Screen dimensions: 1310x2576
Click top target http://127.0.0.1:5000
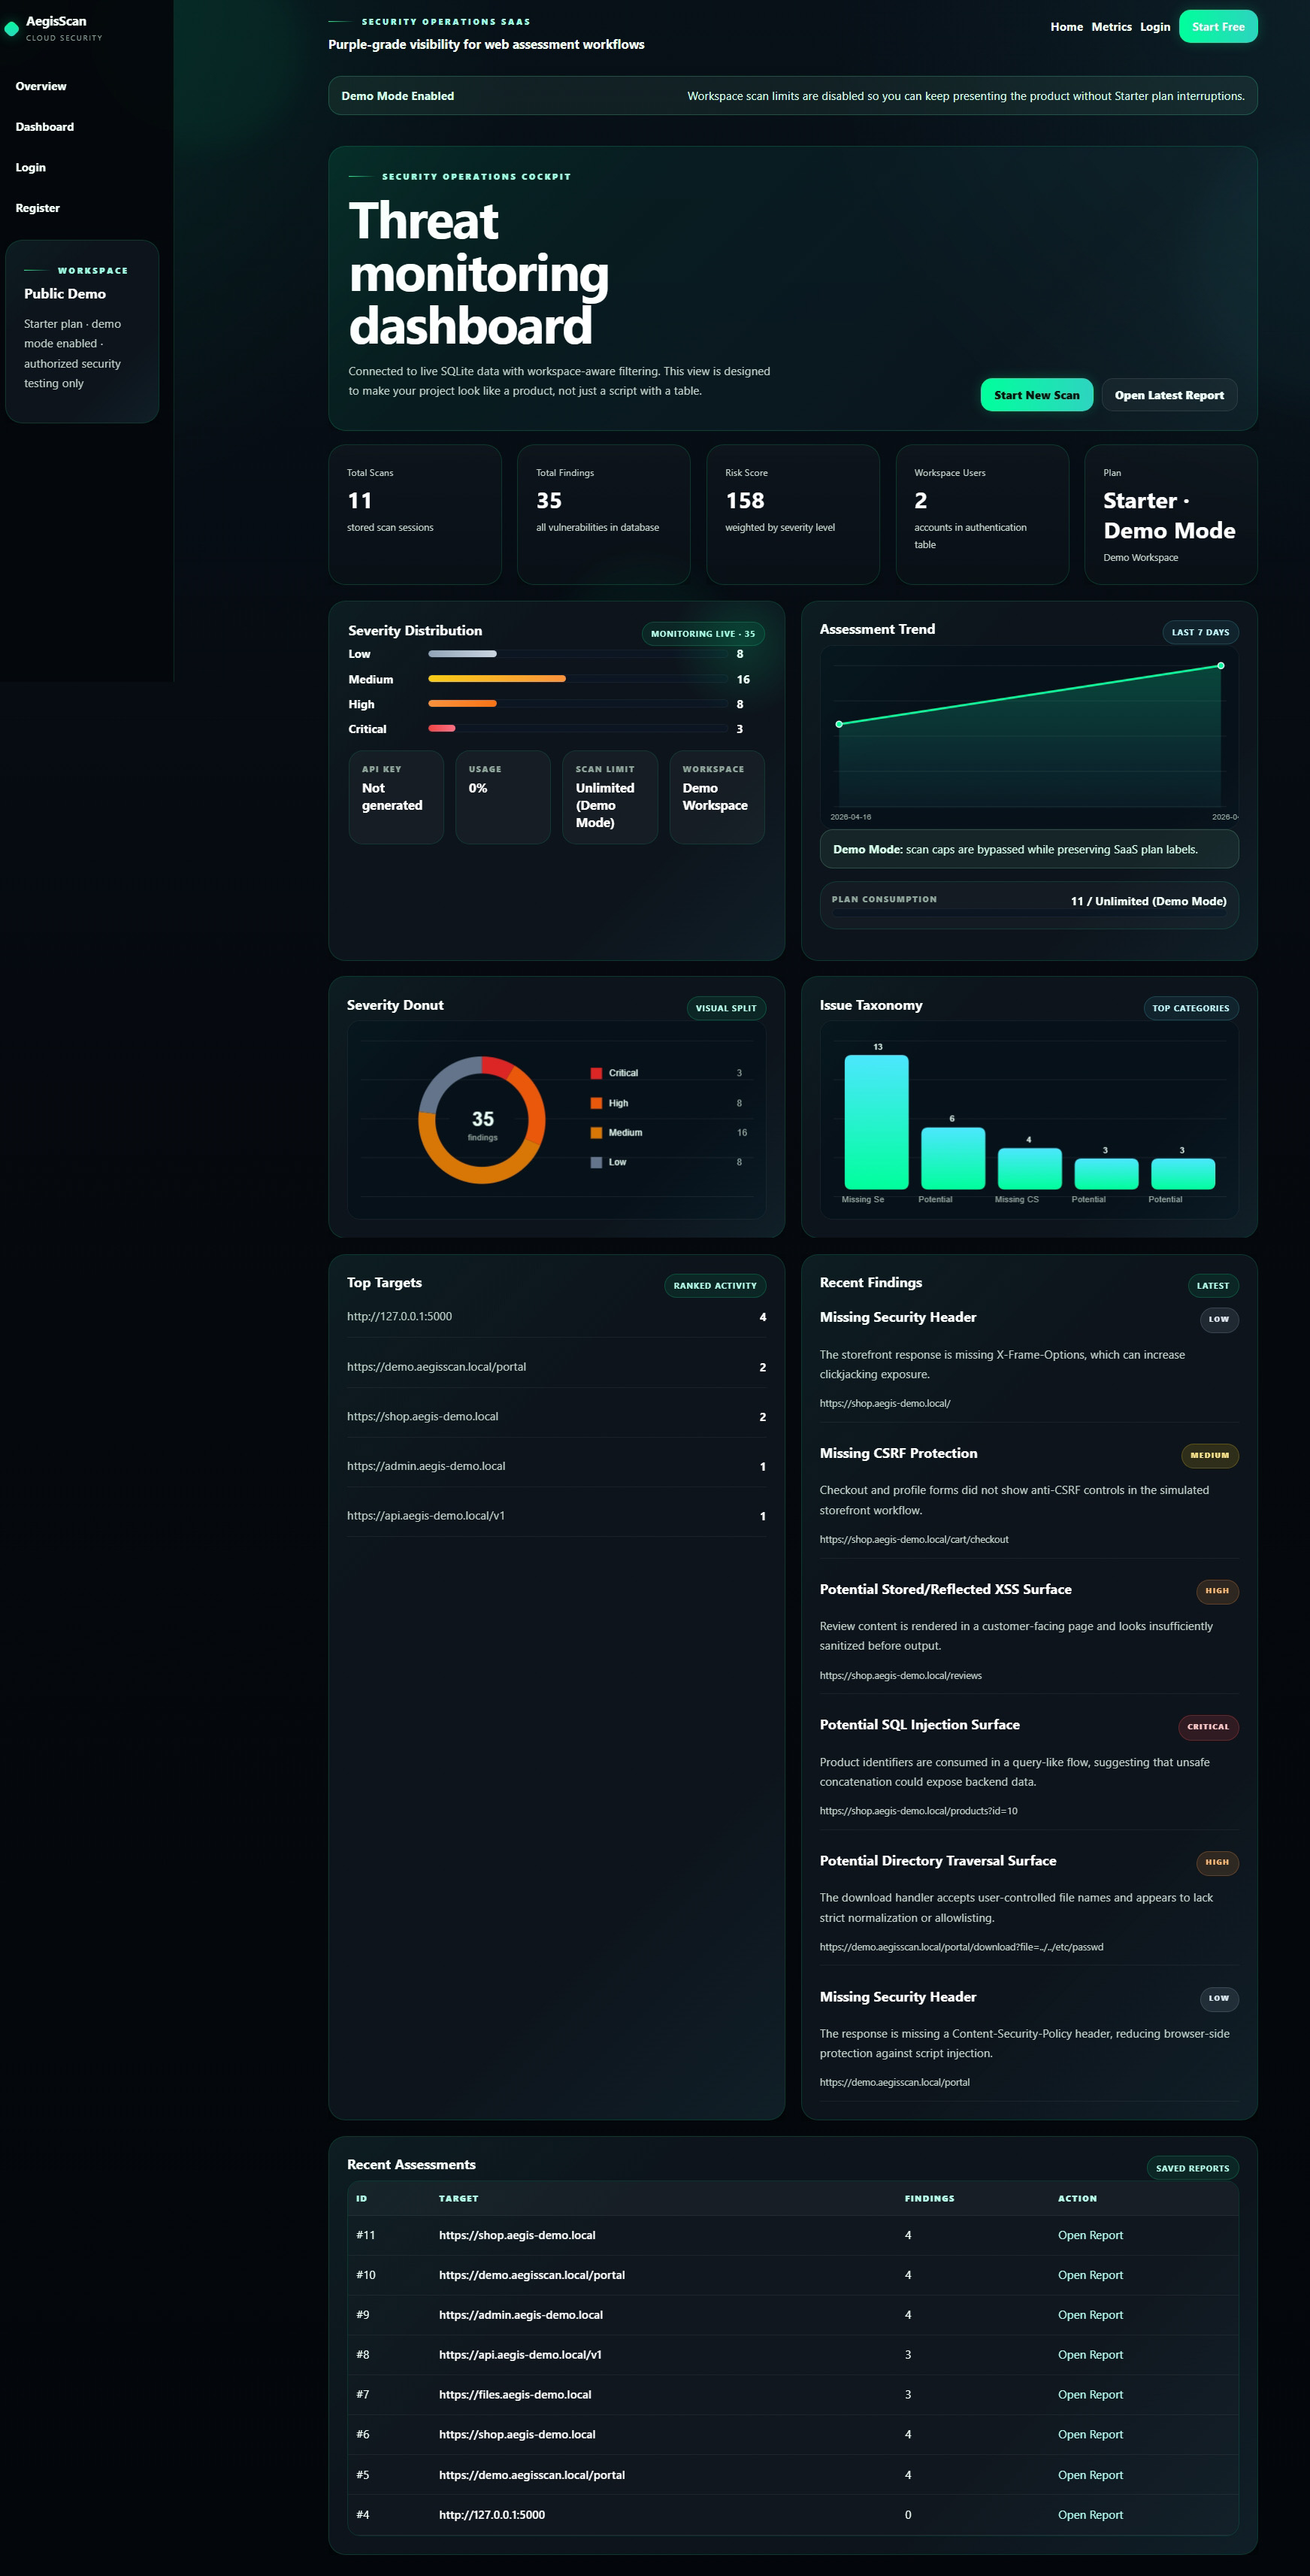tap(400, 1317)
